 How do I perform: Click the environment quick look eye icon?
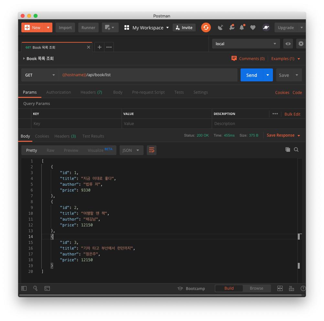pyautogui.click(x=288, y=44)
